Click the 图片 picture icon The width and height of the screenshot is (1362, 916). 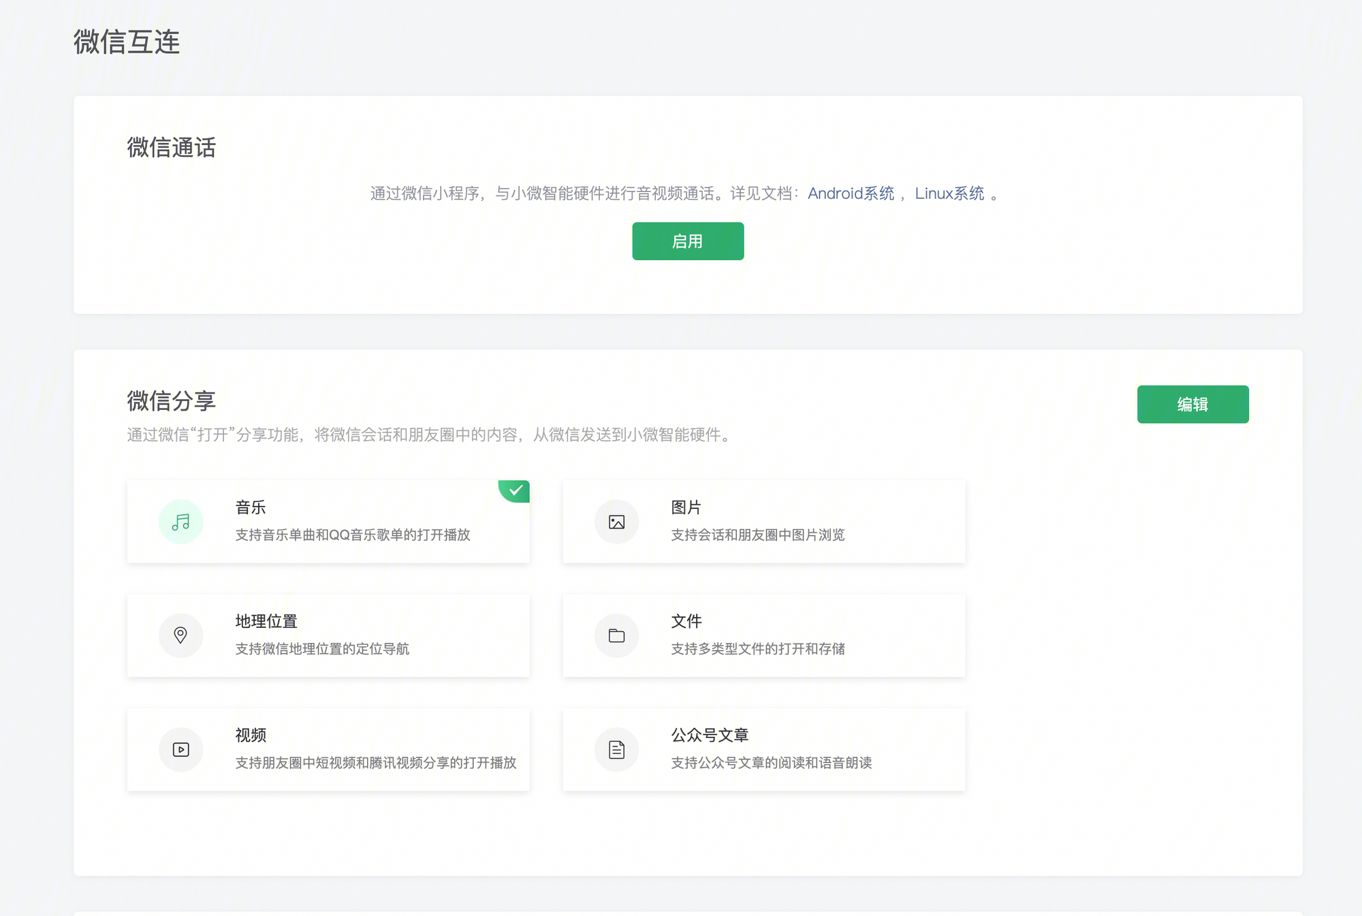pos(616,522)
